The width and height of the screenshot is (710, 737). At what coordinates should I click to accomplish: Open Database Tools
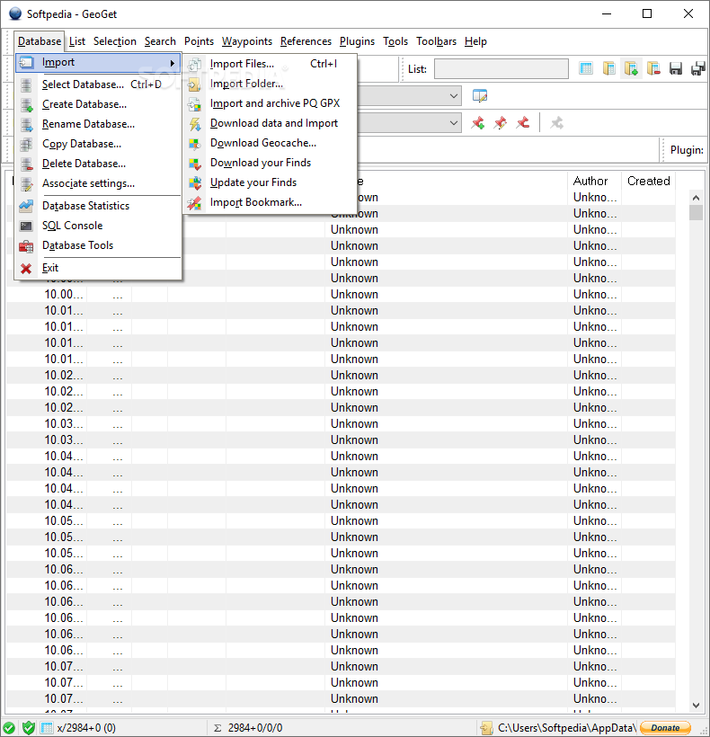click(x=98, y=244)
